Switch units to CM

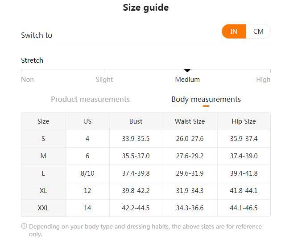(x=258, y=32)
